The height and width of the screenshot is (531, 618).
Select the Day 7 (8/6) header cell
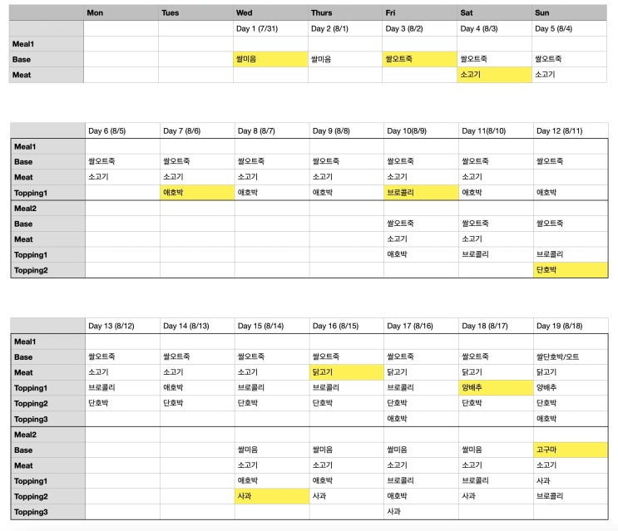[x=197, y=130]
